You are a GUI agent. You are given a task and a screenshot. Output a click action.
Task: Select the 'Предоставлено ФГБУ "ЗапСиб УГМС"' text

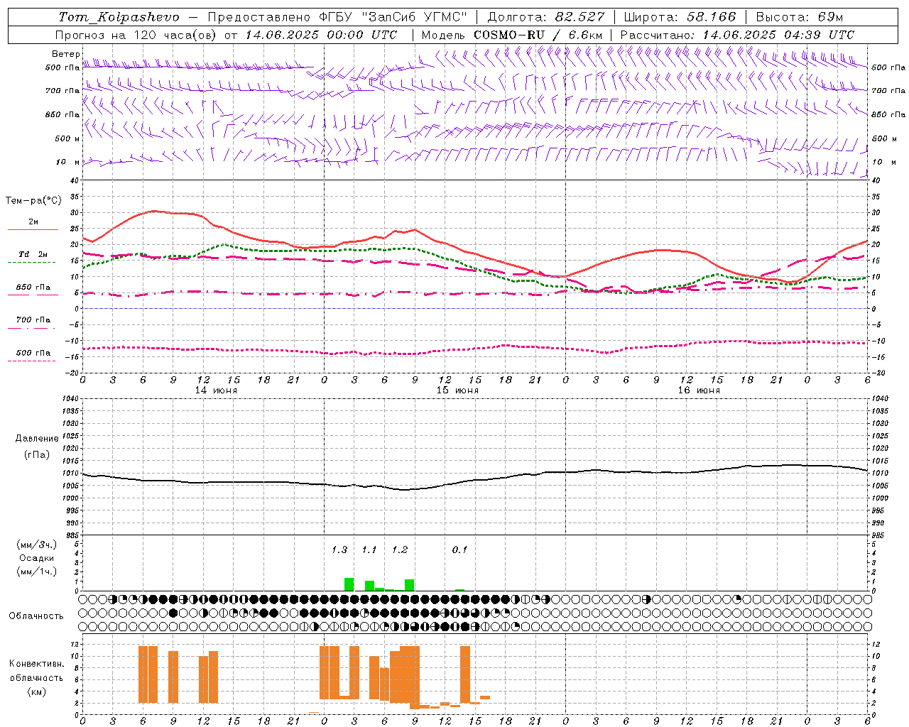(337, 17)
